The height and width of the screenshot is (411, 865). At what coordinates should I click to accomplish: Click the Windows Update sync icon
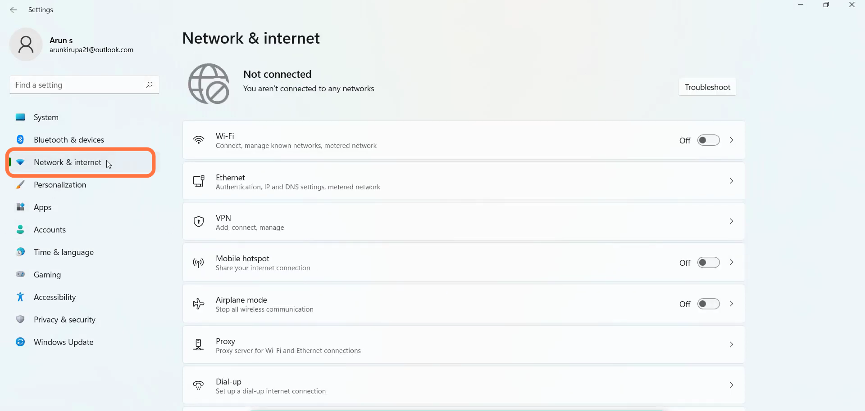click(20, 342)
